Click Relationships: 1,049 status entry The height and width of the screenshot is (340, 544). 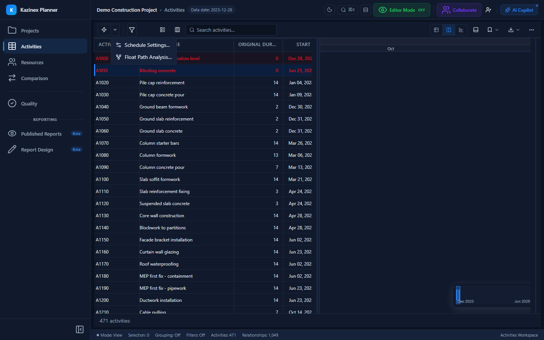tap(260, 335)
